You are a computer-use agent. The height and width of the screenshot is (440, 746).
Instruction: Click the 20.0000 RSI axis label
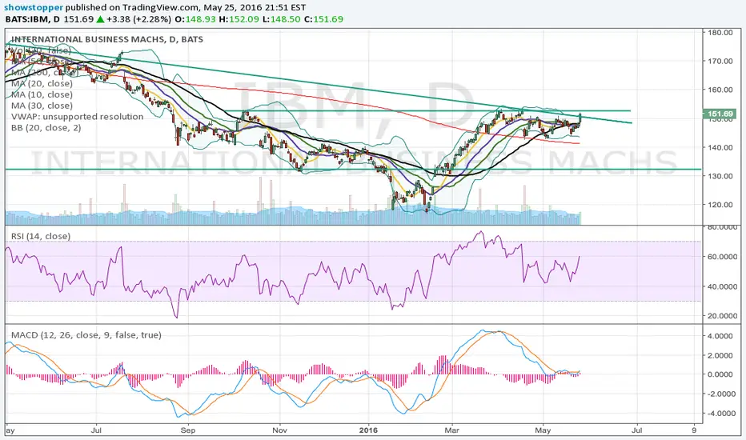(723, 316)
